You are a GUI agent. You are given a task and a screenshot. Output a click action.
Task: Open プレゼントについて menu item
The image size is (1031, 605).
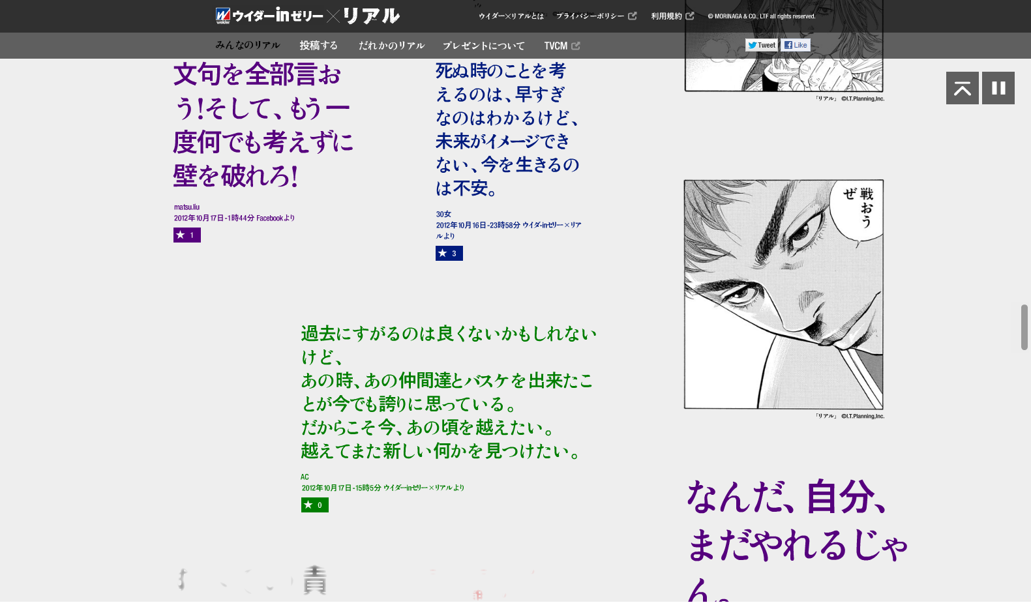[483, 46]
